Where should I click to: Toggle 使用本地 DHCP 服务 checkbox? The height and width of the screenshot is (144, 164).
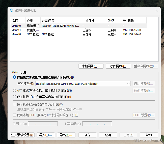point(14,115)
